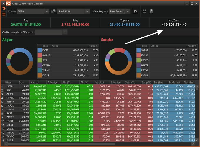
Task: Click the SISE green legend swatch
Action: click(40, 60)
